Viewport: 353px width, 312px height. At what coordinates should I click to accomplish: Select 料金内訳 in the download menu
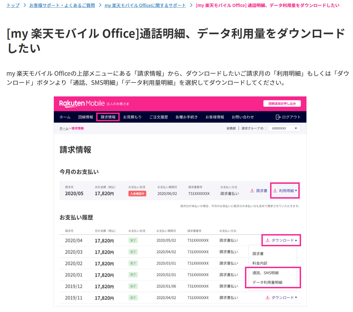click(x=260, y=263)
